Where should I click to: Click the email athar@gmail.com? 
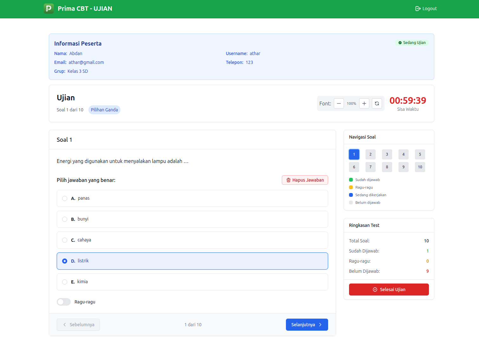pyautogui.click(x=86, y=62)
